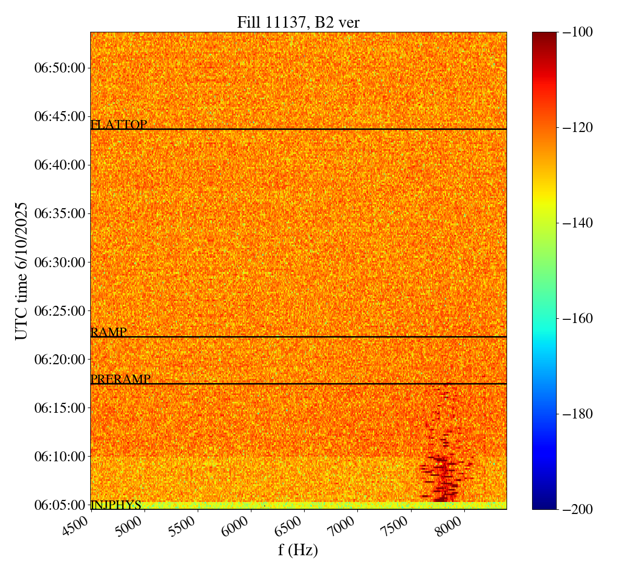Select the 06:50:00 time tick label
Viewport: 626px width, 574px height.
(x=59, y=68)
